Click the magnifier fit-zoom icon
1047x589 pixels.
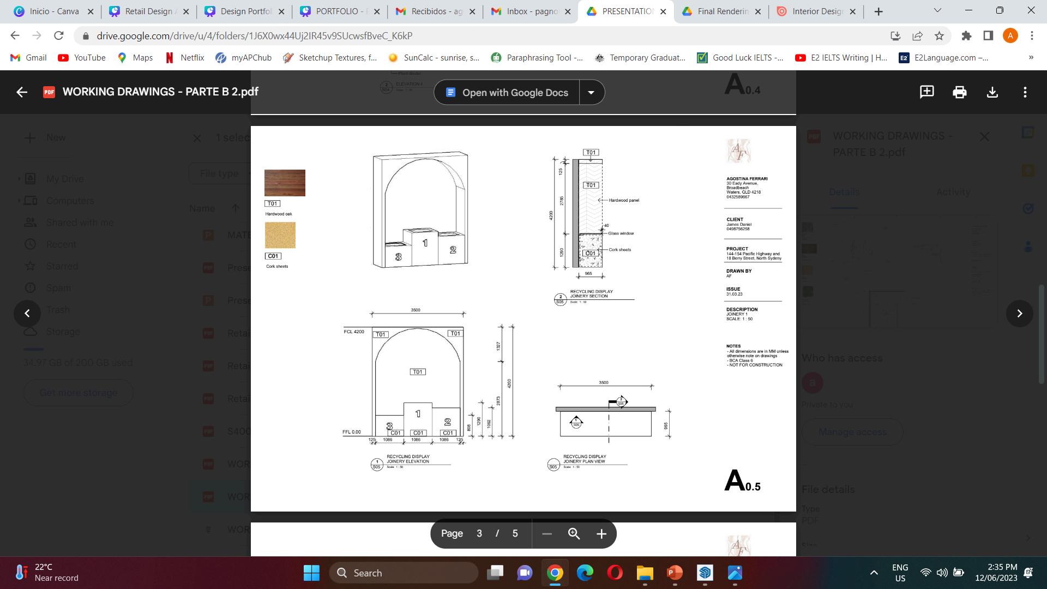pos(574,534)
